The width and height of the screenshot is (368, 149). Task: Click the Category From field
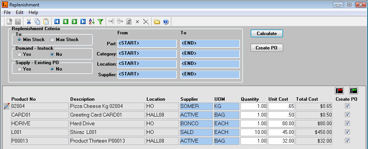(147, 54)
